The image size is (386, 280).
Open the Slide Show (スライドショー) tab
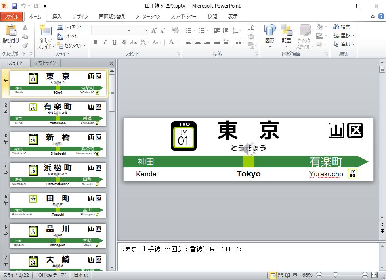click(183, 17)
